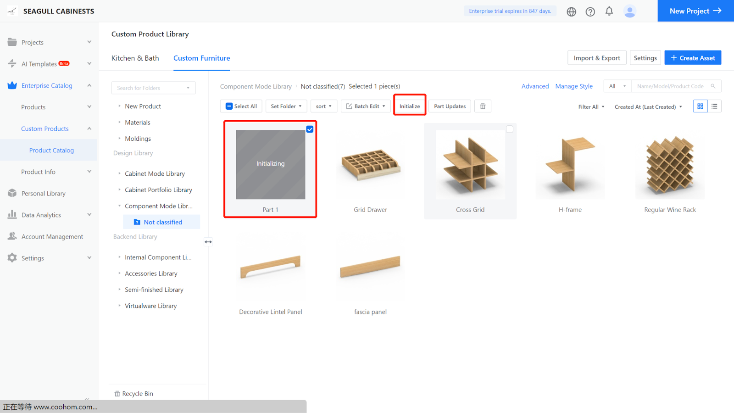Select the Regular Wine Rack thumbnail
Screen dimensions: 734x413
tap(670, 165)
